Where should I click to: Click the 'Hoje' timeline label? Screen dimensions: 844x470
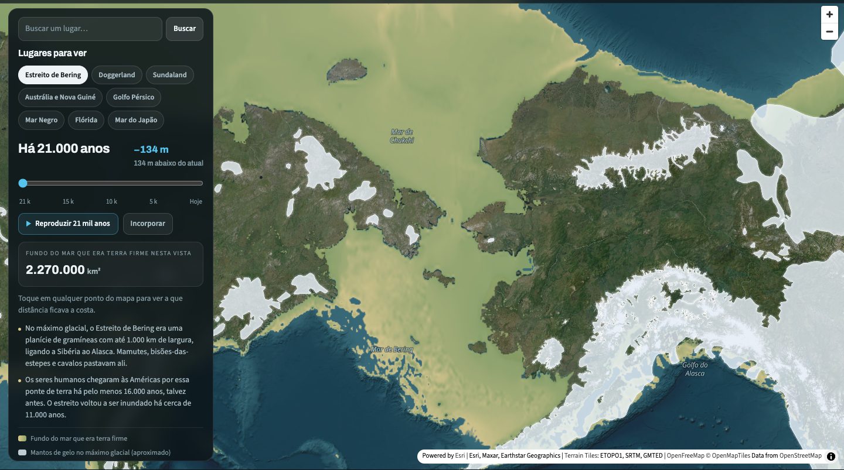coord(196,201)
